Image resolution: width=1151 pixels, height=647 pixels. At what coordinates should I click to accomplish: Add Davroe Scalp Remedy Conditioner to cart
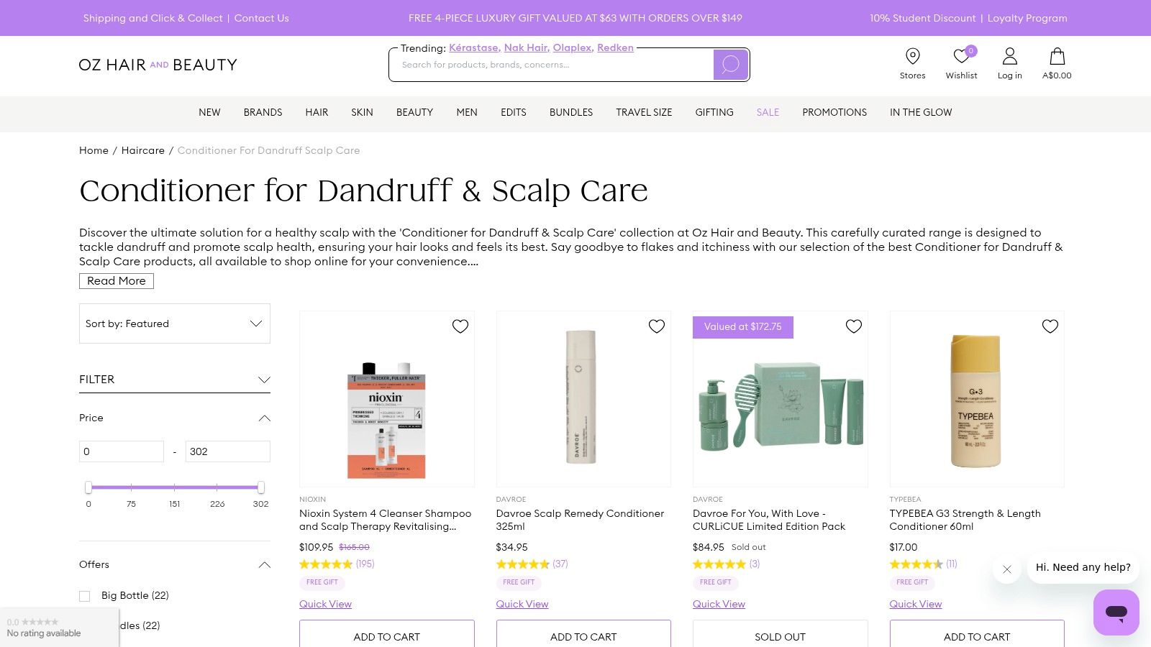tap(583, 636)
